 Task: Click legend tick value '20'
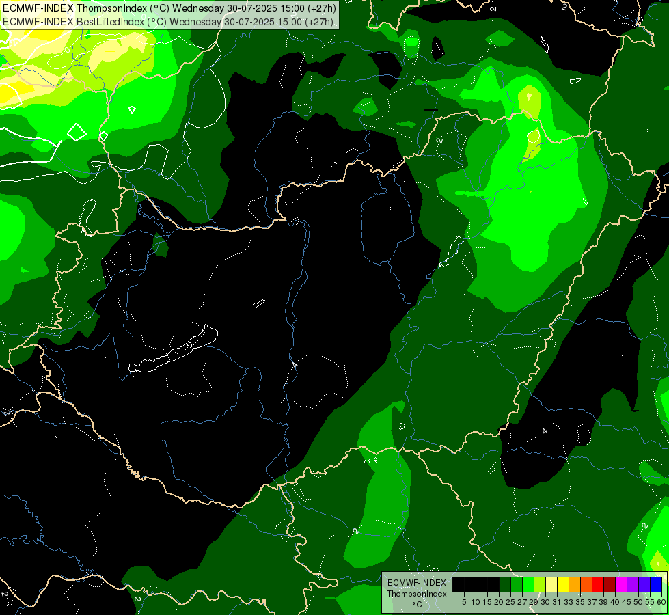tap(499, 602)
